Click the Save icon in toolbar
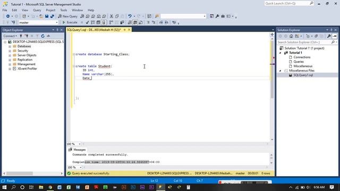The height and width of the screenshot is (191, 340). click(x=47, y=16)
